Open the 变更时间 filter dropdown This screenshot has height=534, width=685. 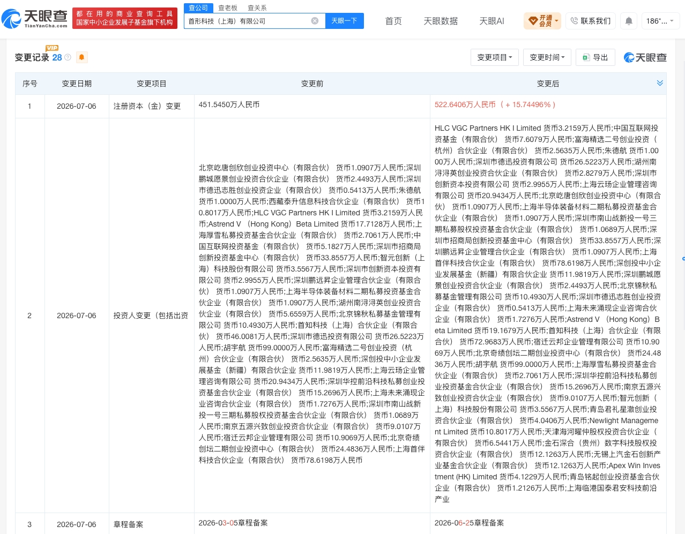click(x=547, y=57)
